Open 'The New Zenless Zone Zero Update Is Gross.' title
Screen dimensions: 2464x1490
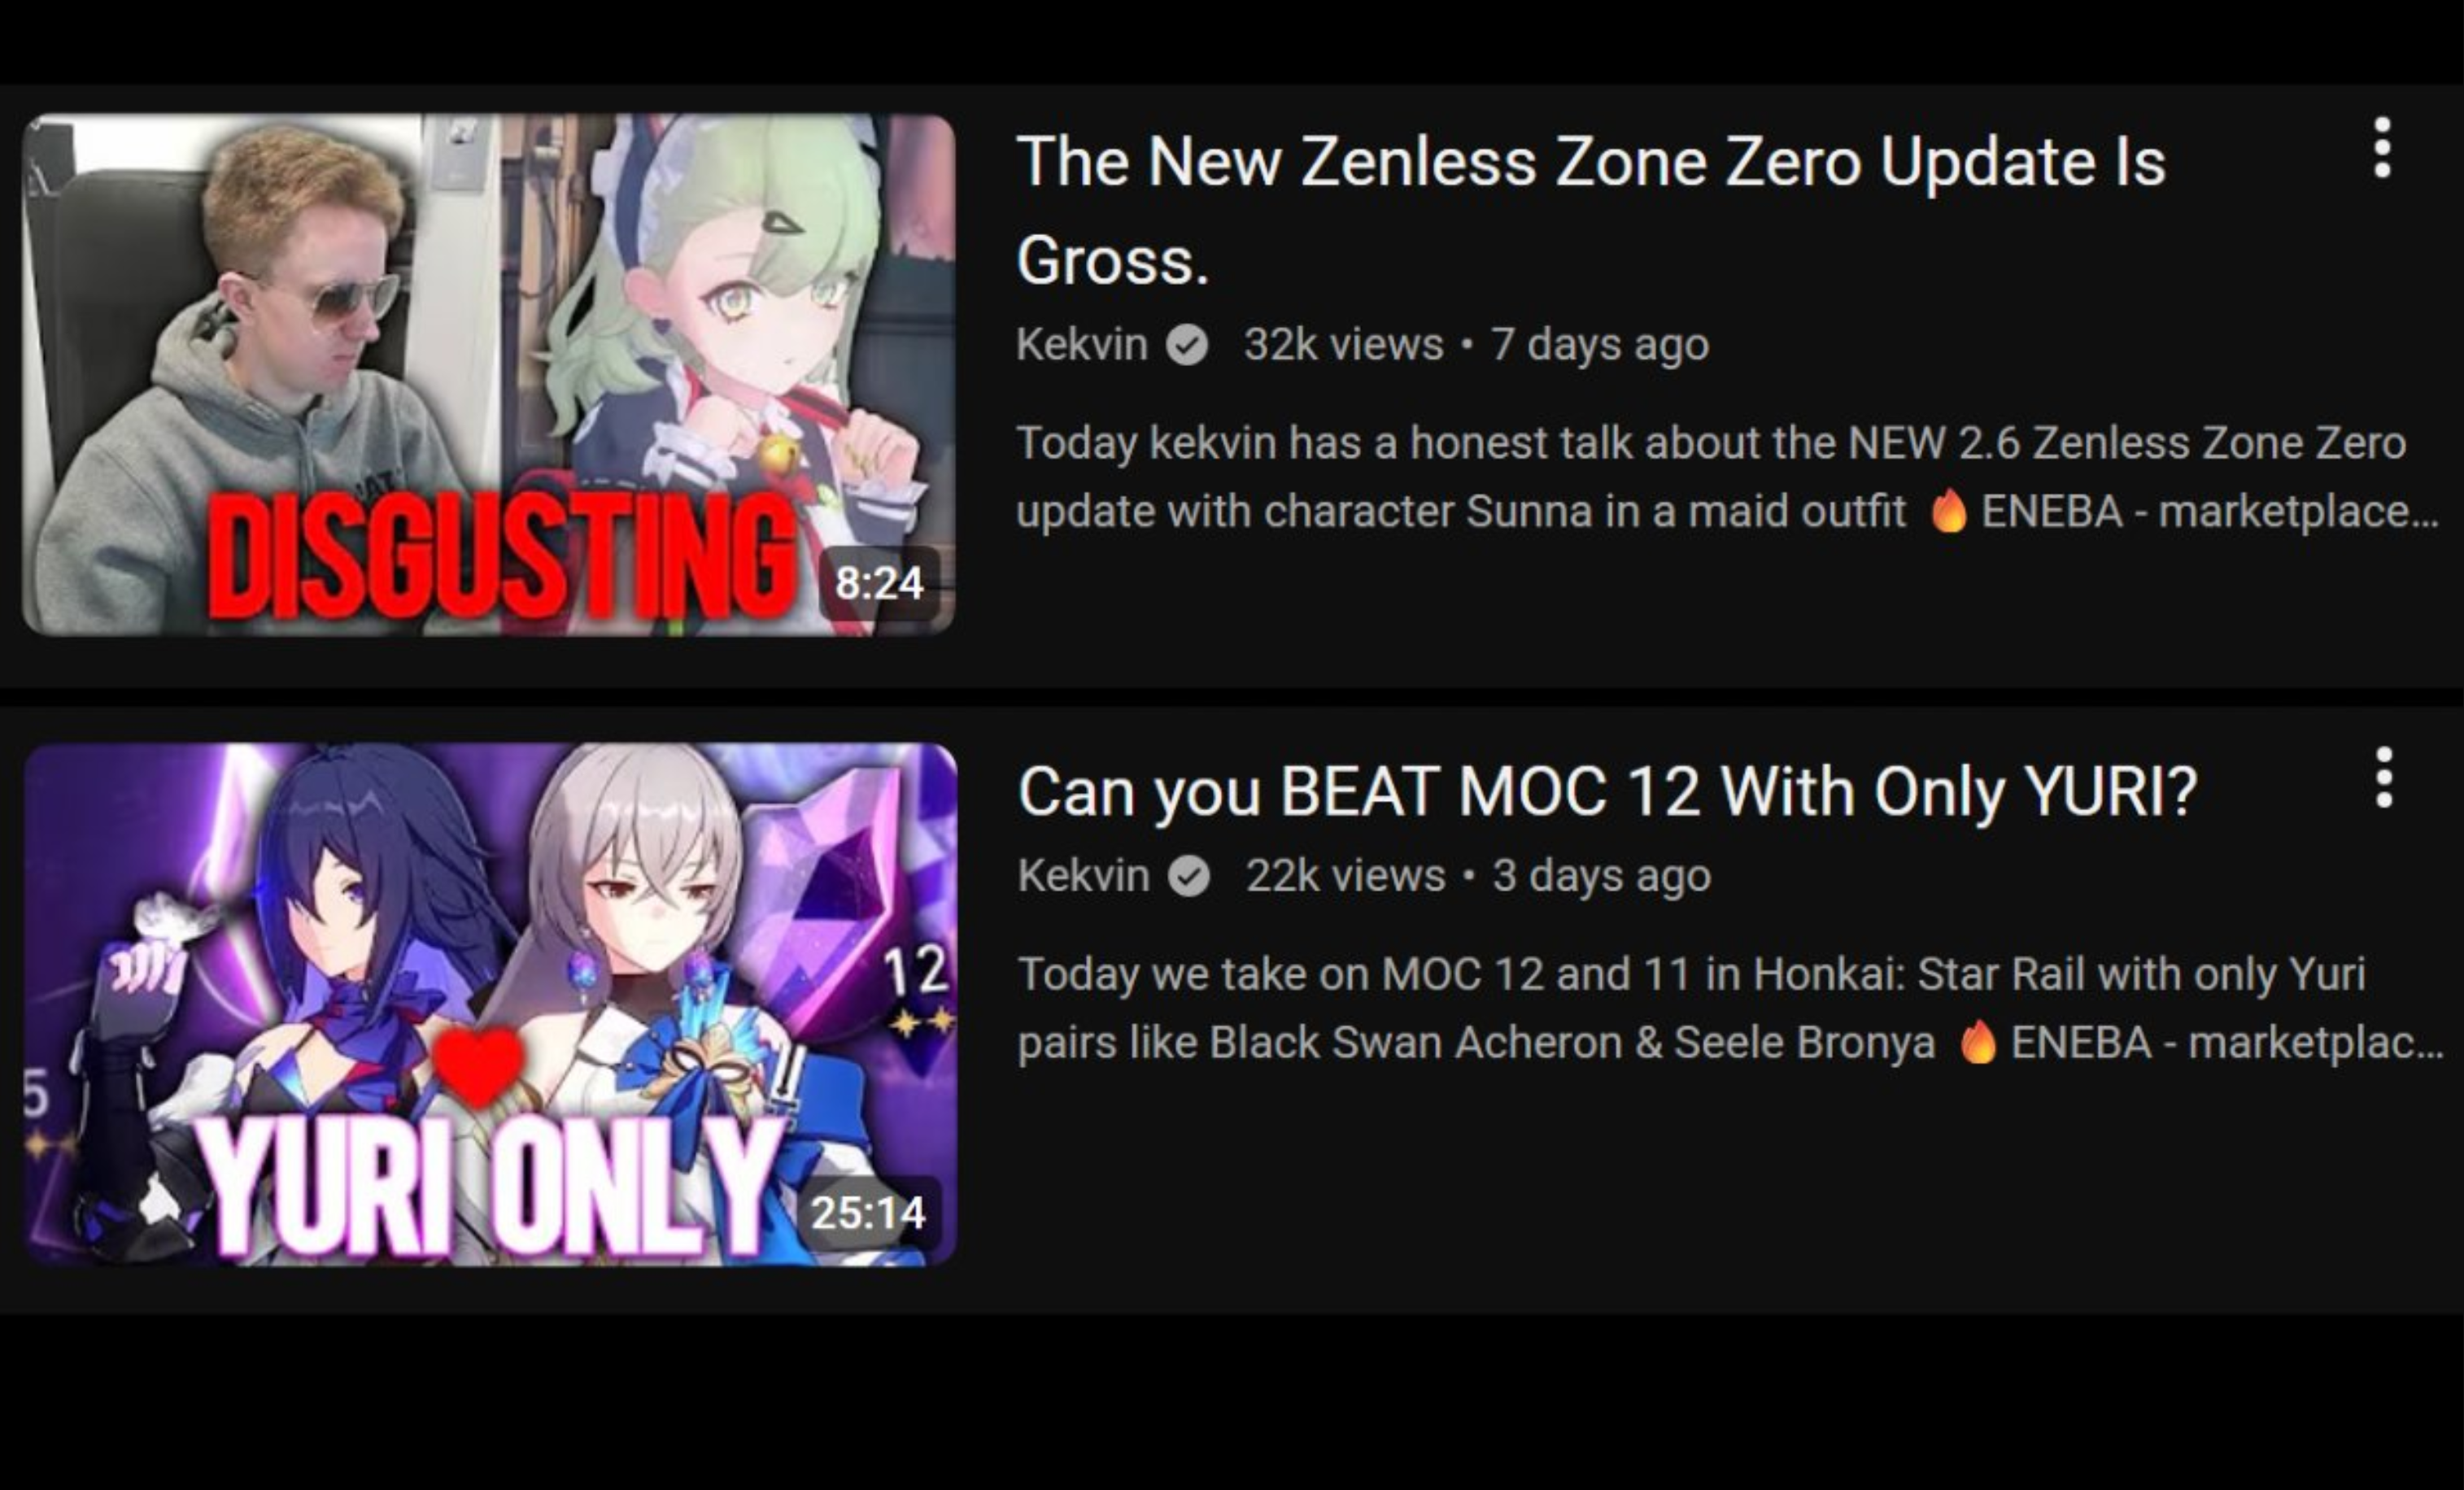pos(1591,211)
